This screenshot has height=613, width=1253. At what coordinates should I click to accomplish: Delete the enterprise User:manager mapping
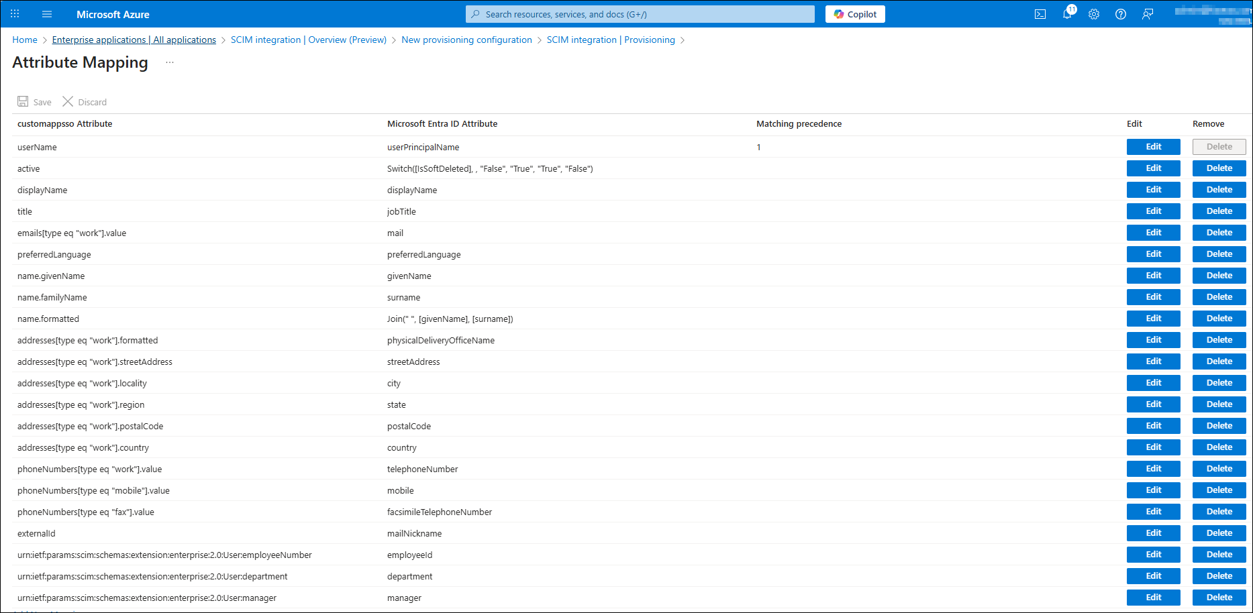click(1219, 598)
